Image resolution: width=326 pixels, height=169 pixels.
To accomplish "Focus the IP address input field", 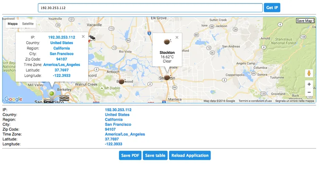I will 150,8.
